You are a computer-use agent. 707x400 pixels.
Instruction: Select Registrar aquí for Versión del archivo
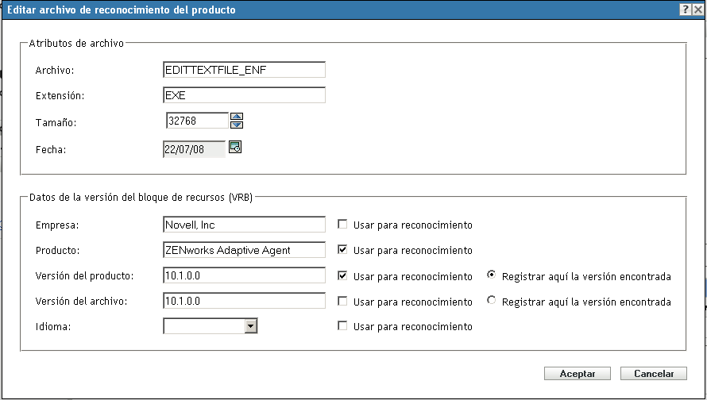point(492,302)
